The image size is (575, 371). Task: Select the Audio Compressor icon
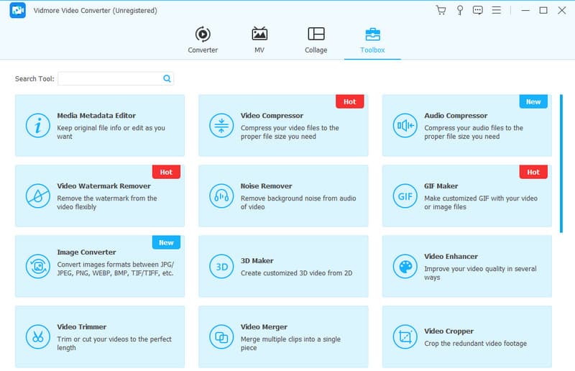[x=404, y=125]
